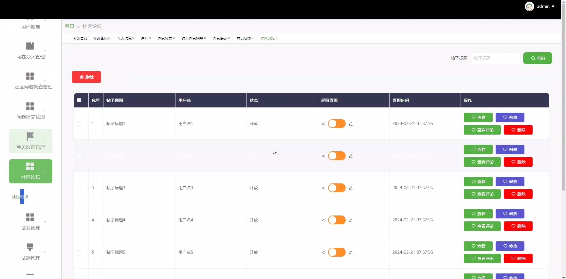Click 修改 button for 帖子标题3
This screenshot has height=279, width=566.
coord(510,182)
